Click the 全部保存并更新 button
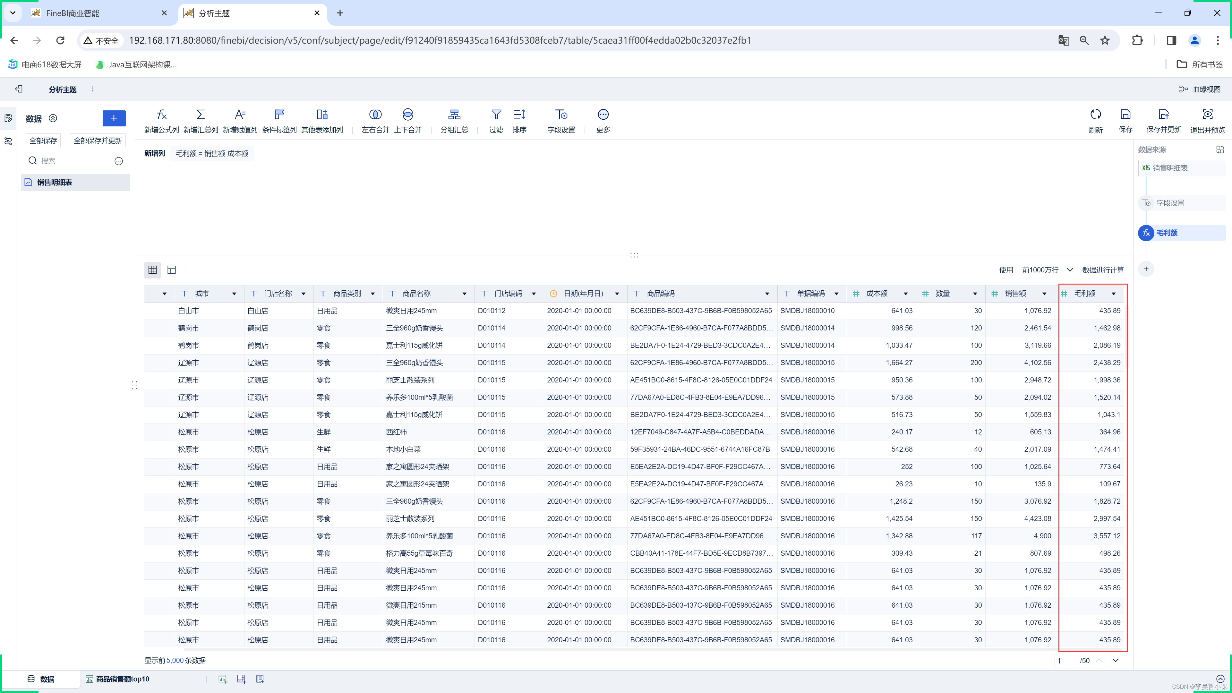This screenshot has width=1232, height=693. coord(98,141)
